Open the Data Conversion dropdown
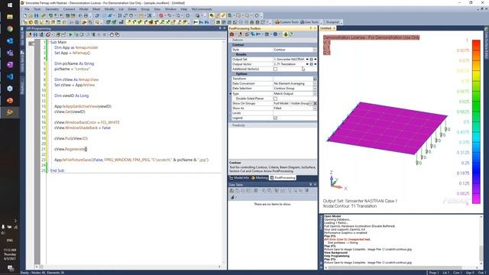 315,83
